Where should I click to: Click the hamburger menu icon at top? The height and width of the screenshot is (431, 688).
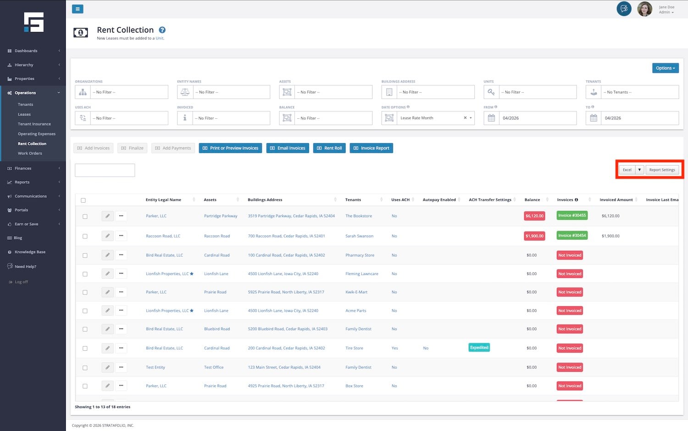(x=78, y=9)
